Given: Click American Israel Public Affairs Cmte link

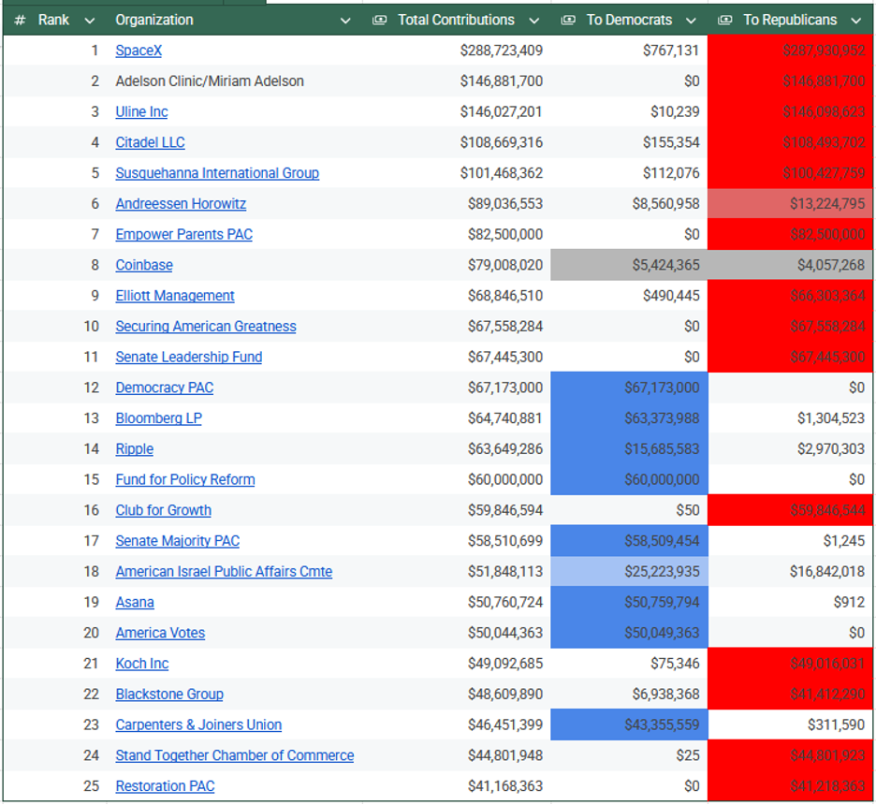Looking at the screenshot, I should 224,572.
